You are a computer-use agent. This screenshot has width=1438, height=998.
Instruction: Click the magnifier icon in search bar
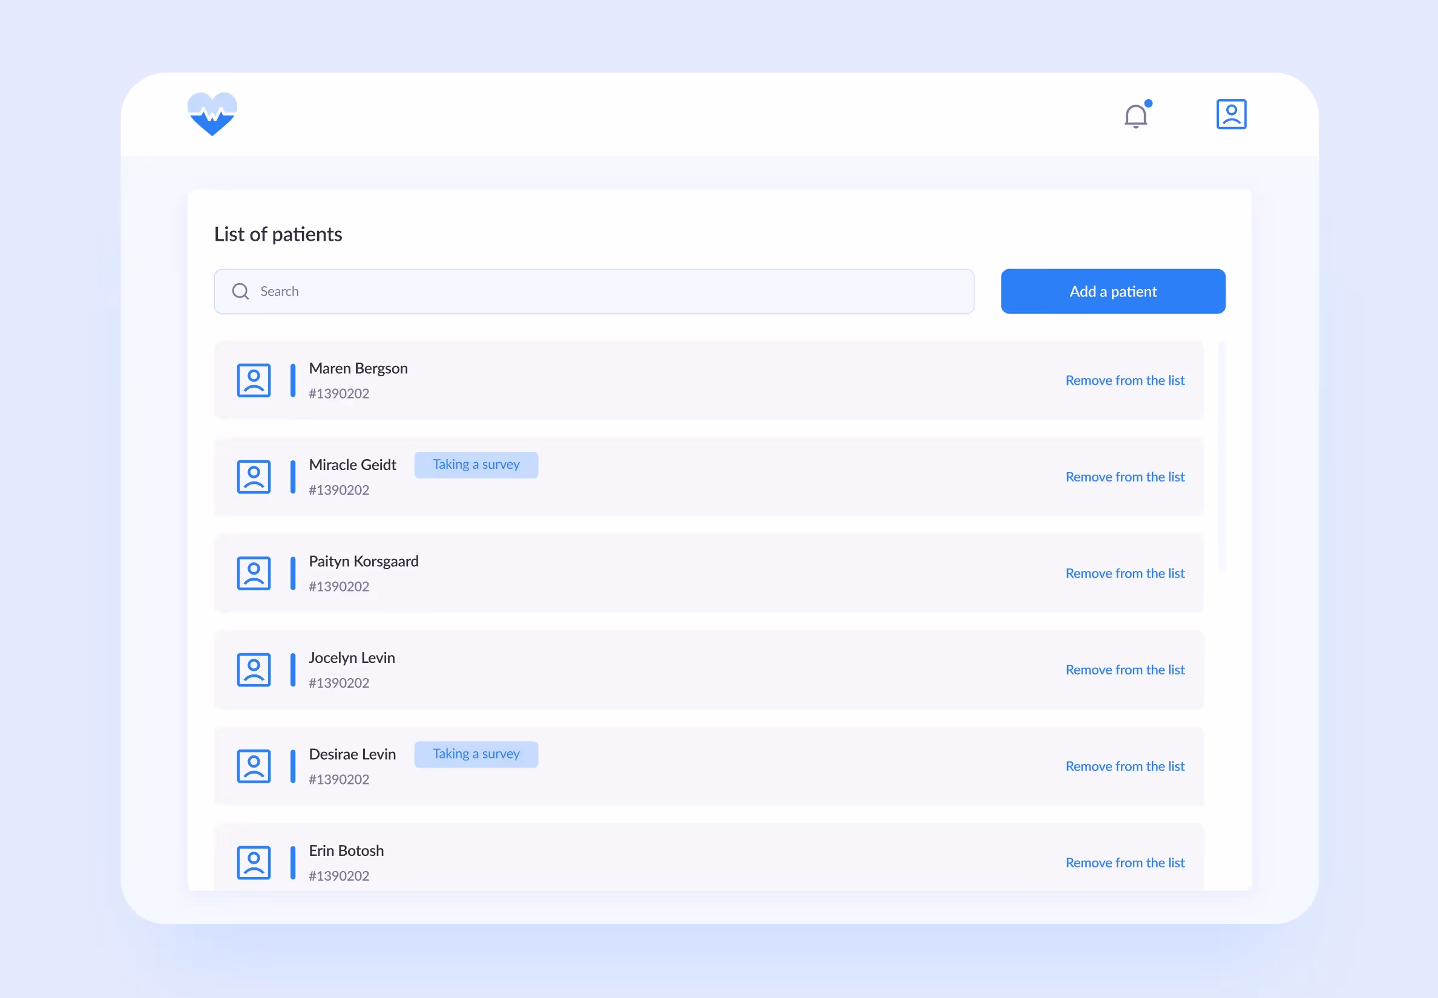[x=240, y=292]
